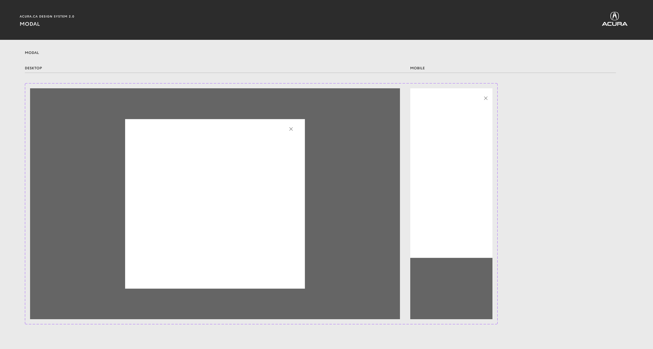Screen dimensions: 653x349
Task: Select the white mobile modal panel
Action: point(451,173)
